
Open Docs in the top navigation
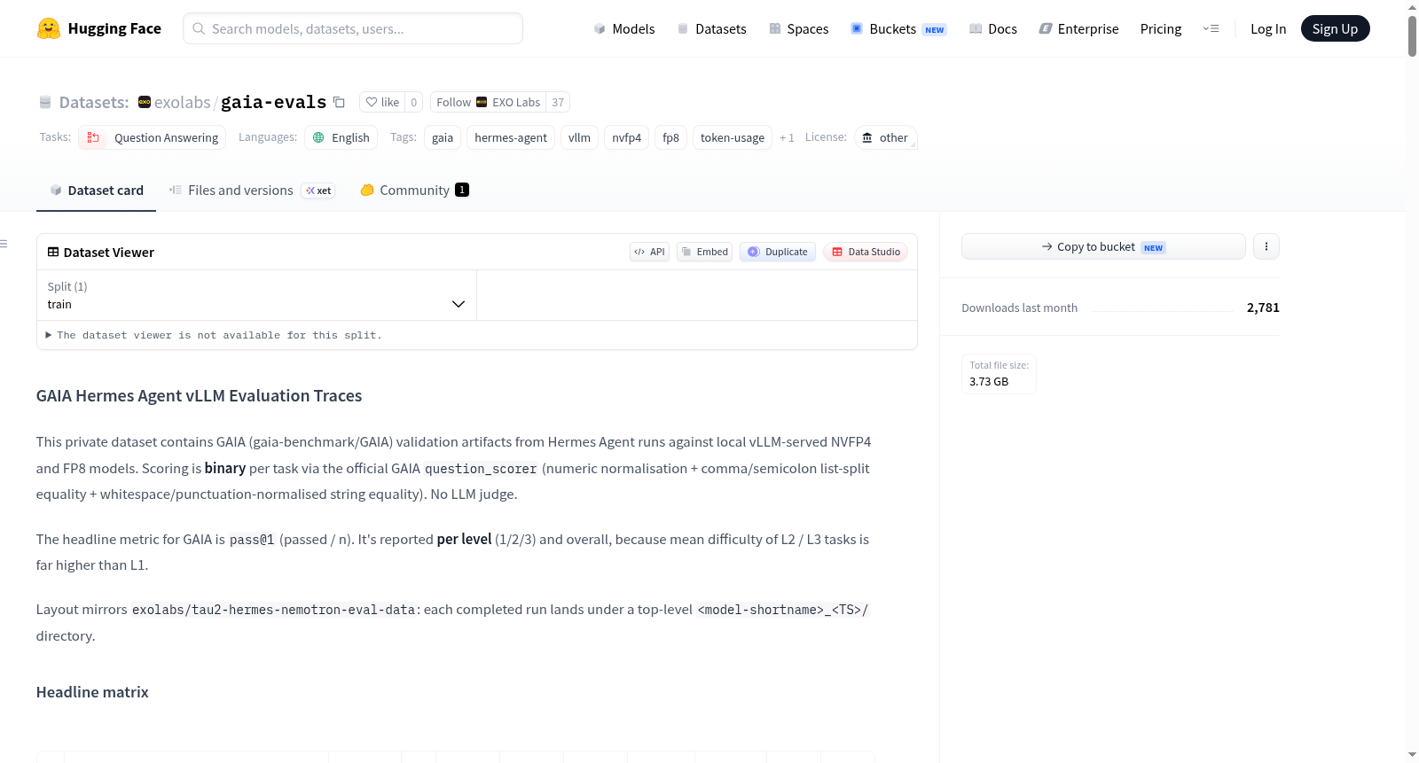click(992, 28)
